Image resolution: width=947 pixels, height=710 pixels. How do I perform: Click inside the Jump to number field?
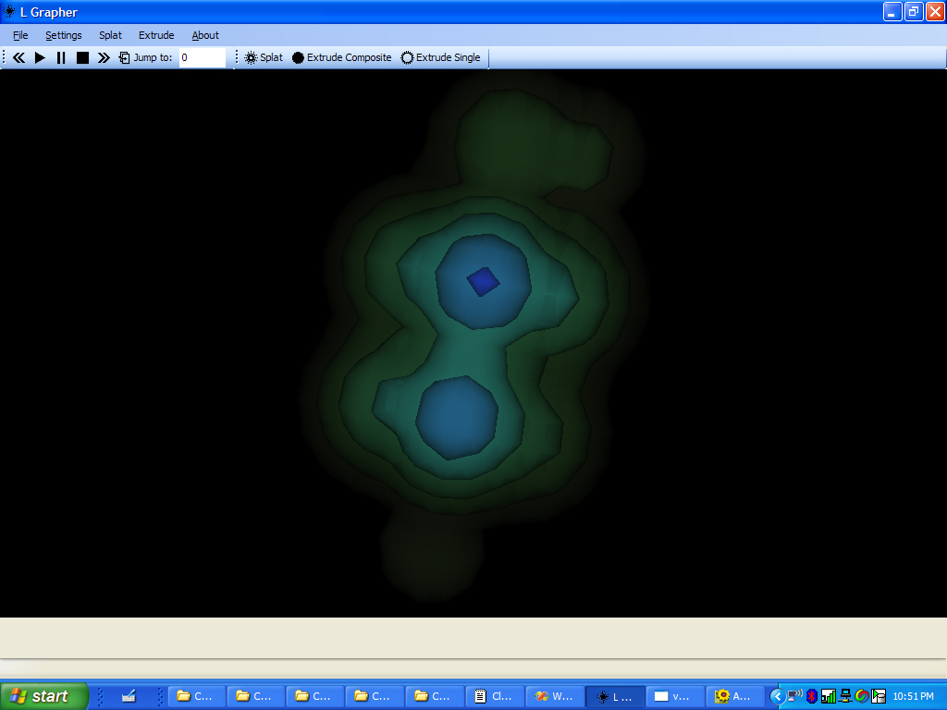[x=202, y=57]
